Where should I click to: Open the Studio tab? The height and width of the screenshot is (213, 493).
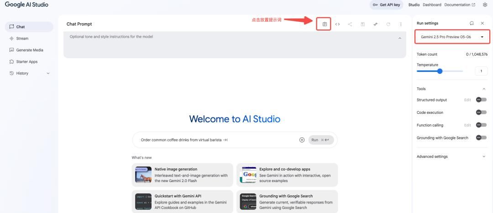(414, 5)
